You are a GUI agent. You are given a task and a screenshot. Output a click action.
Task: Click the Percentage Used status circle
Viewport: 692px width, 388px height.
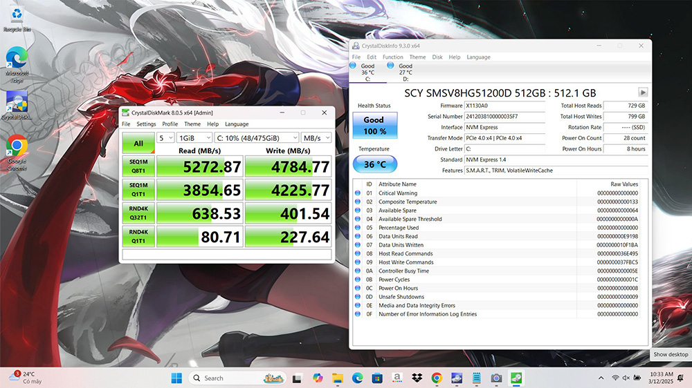358,228
